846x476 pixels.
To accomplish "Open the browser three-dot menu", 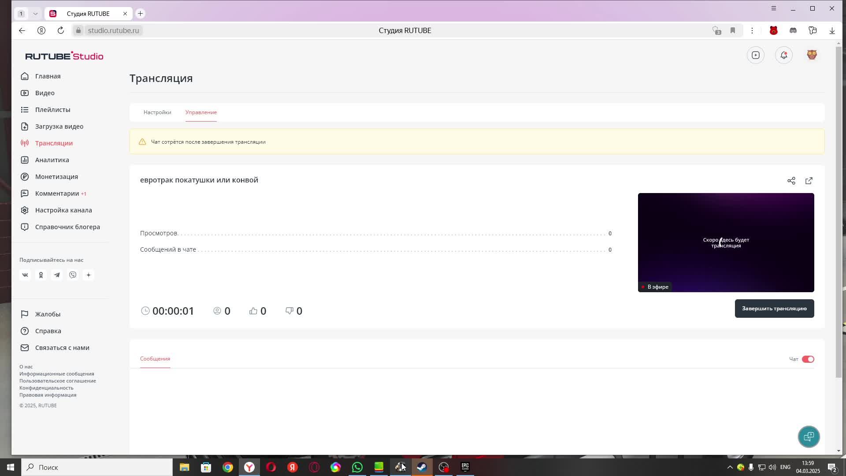I will 752,30.
